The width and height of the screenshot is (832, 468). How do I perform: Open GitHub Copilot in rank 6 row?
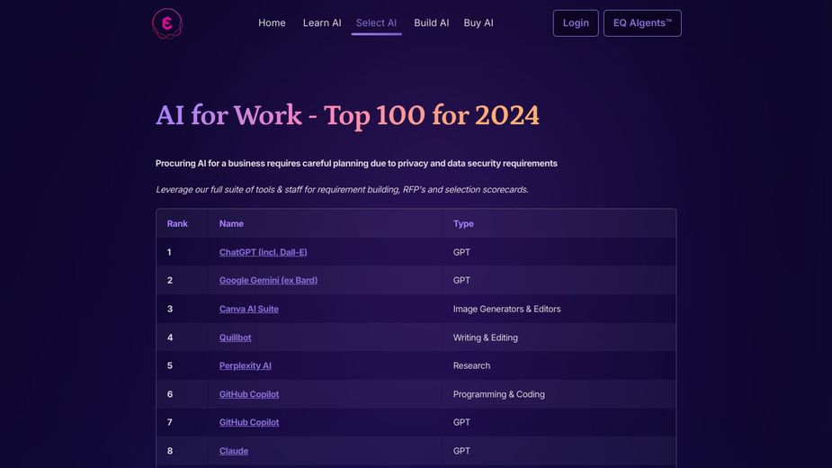tap(248, 395)
